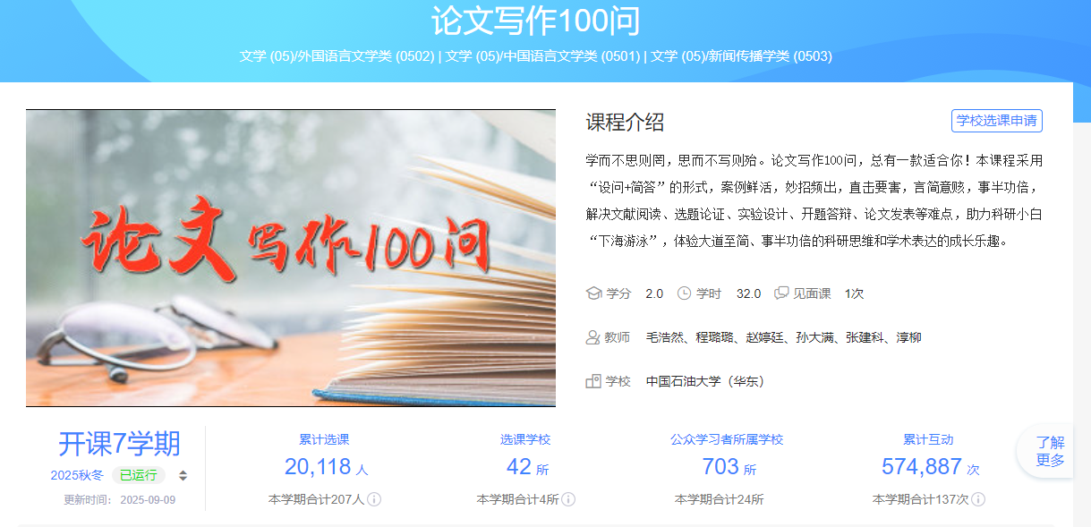Open the info tooltip beside 本学期合计137次
Viewport: 1091px width, 527px height.
(977, 499)
